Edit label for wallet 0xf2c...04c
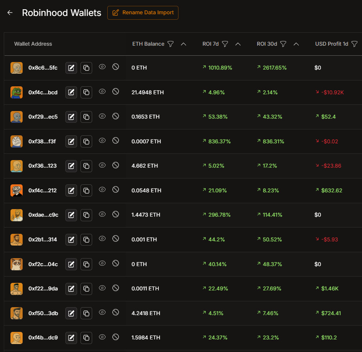This screenshot has width=362, height=352. 71,264
